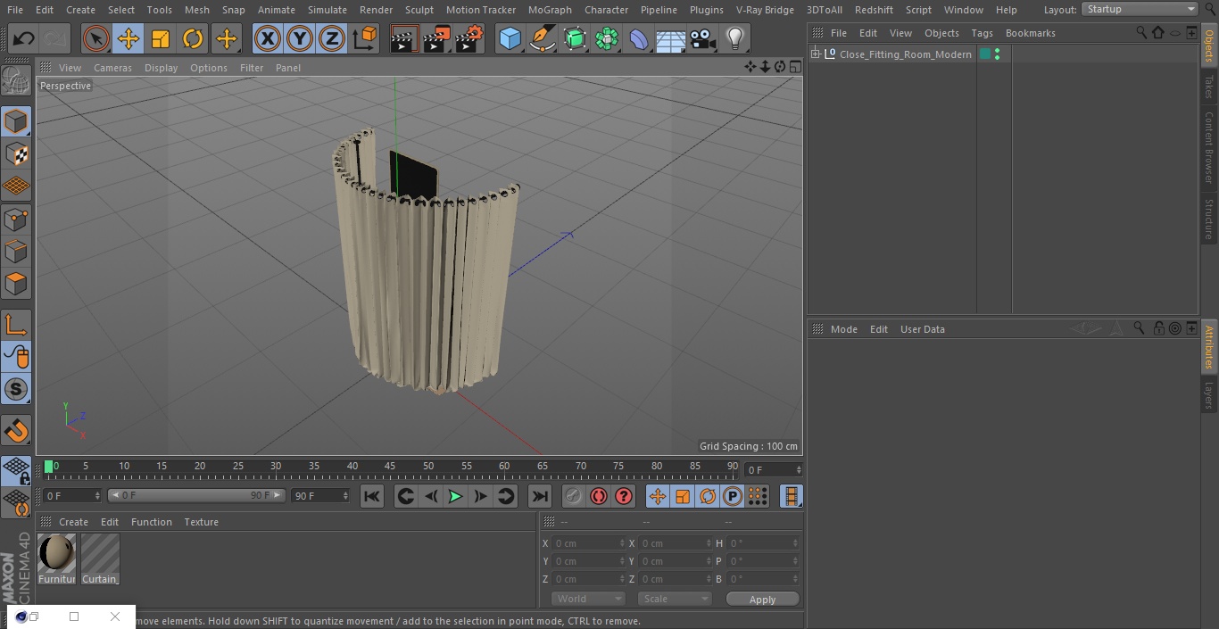The width and height of the screenshot is (1219, 629).
Task: Click the coordinate system cube icon
Action: [x=365, y=39]
